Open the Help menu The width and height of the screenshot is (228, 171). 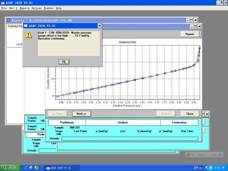click(59, 8)
